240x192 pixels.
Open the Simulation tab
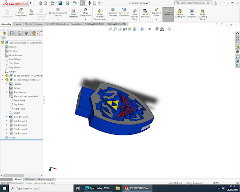(77, 24)
